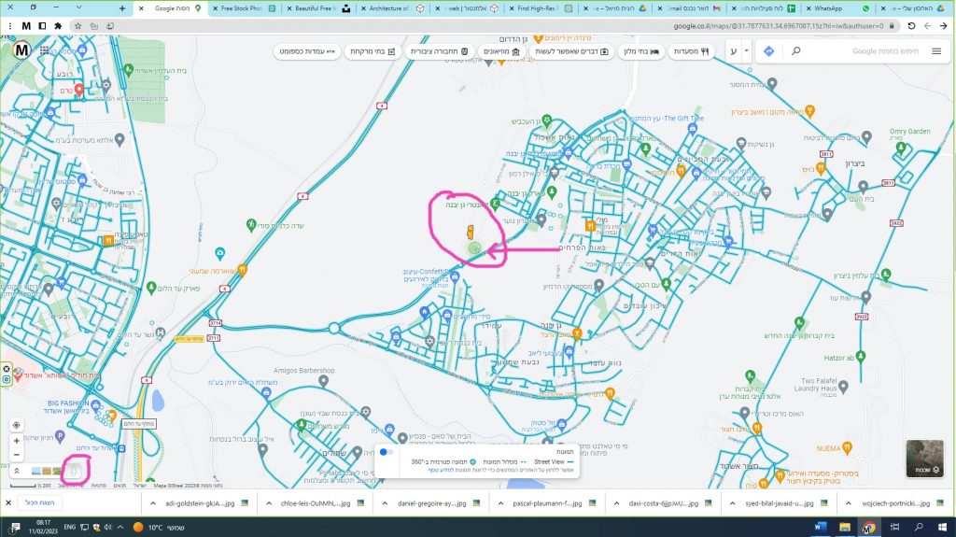Open the adi-goldstein jpg download file
Viewport: 956px width, 537px height.
(x=200, y=503)
